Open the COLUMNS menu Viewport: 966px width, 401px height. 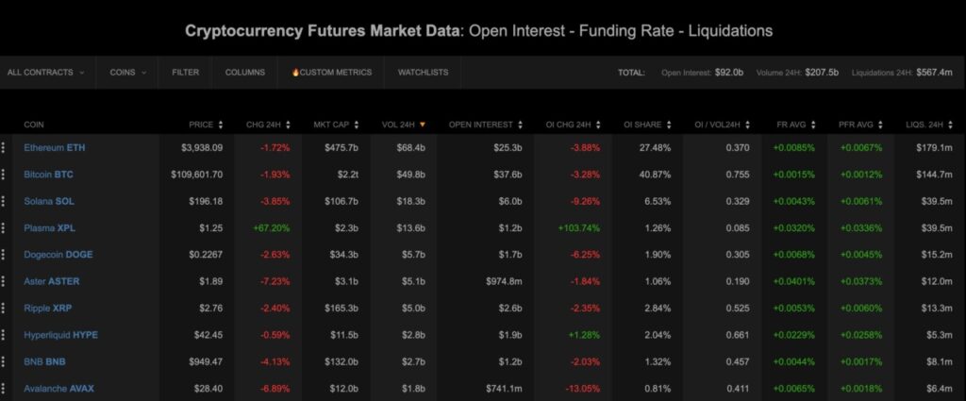(245, 72)
